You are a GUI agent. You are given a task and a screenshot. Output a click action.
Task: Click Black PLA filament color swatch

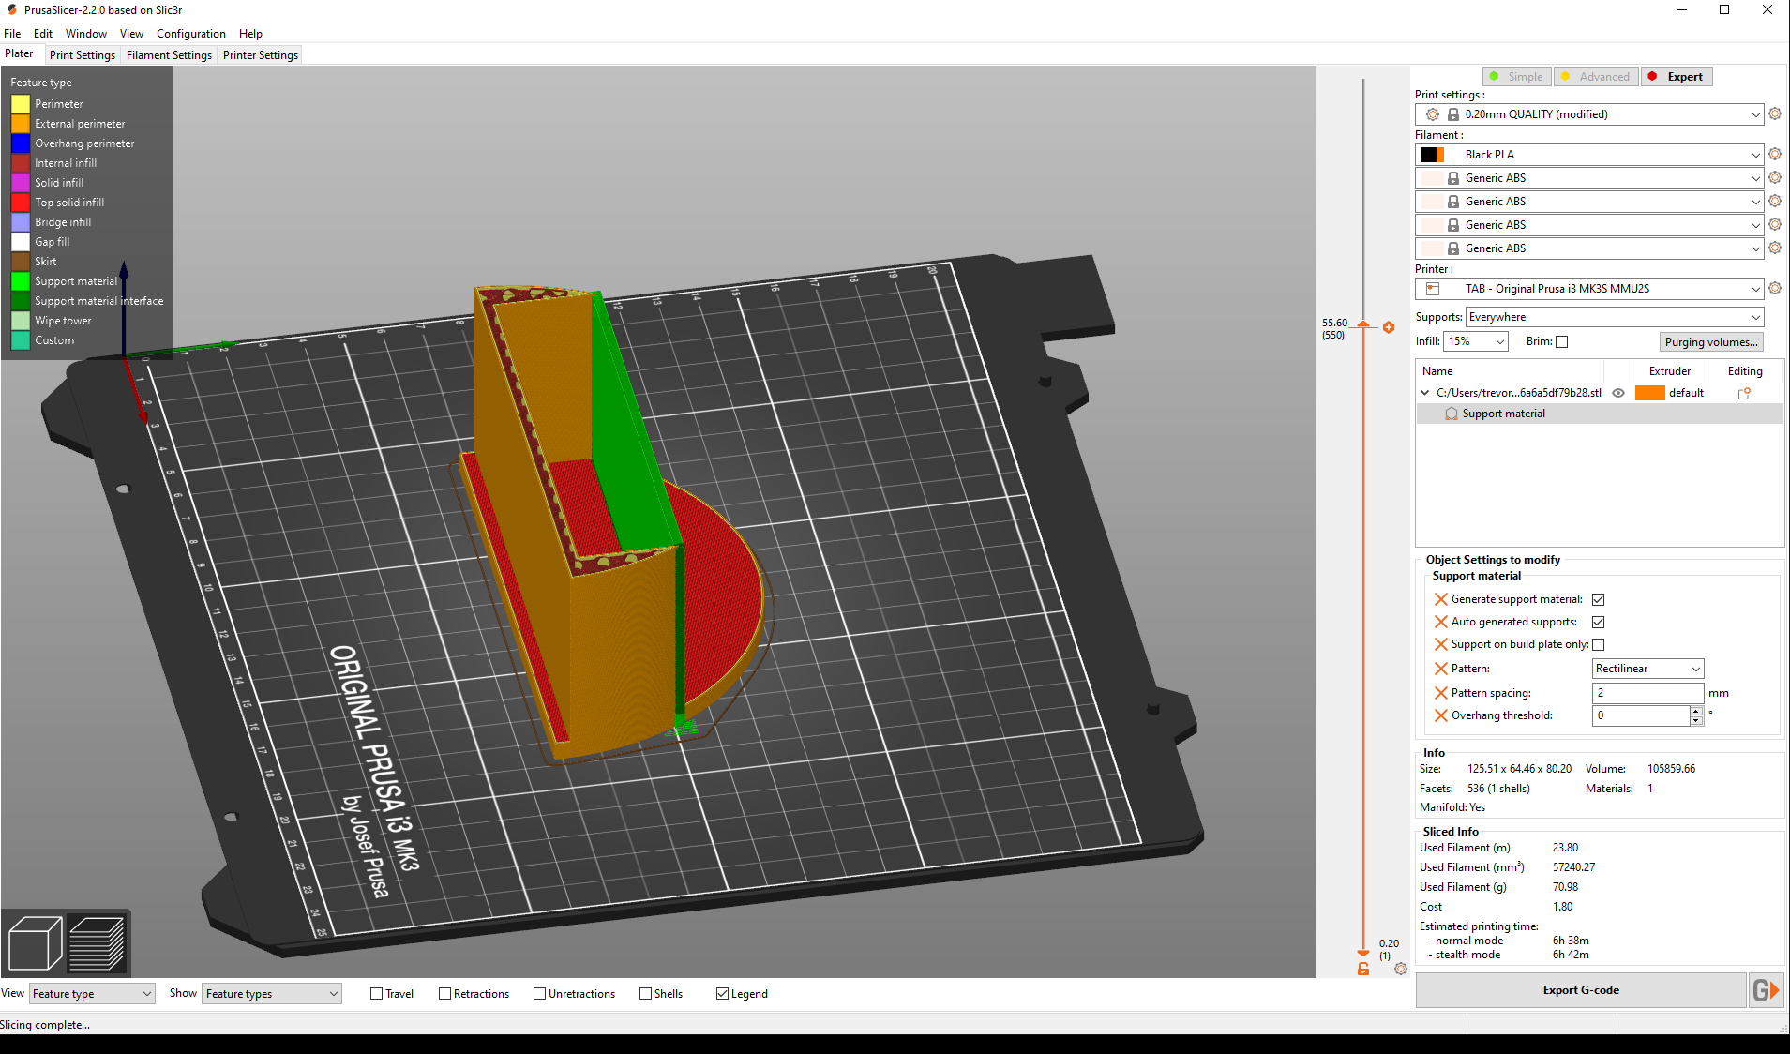coord(1433,155)
